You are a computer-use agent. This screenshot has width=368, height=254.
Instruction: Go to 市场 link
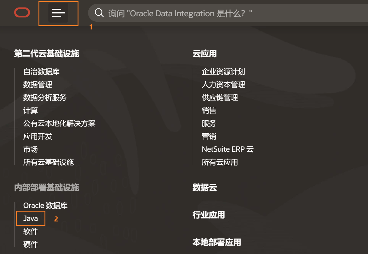[31, 149]
